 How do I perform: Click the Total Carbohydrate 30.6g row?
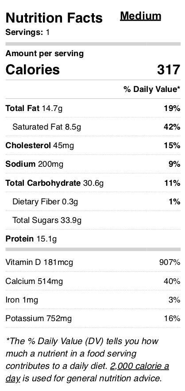pos(93,183)
